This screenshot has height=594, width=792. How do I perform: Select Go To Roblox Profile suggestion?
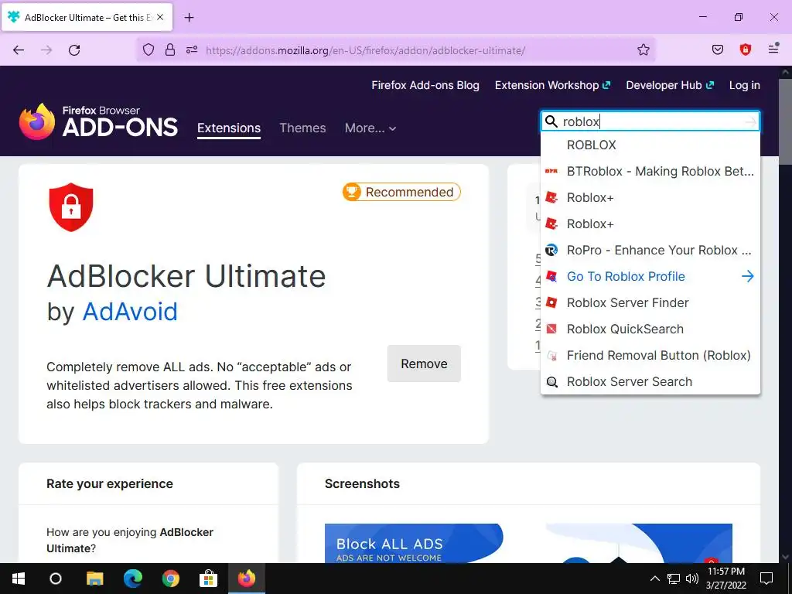(650, 276)
